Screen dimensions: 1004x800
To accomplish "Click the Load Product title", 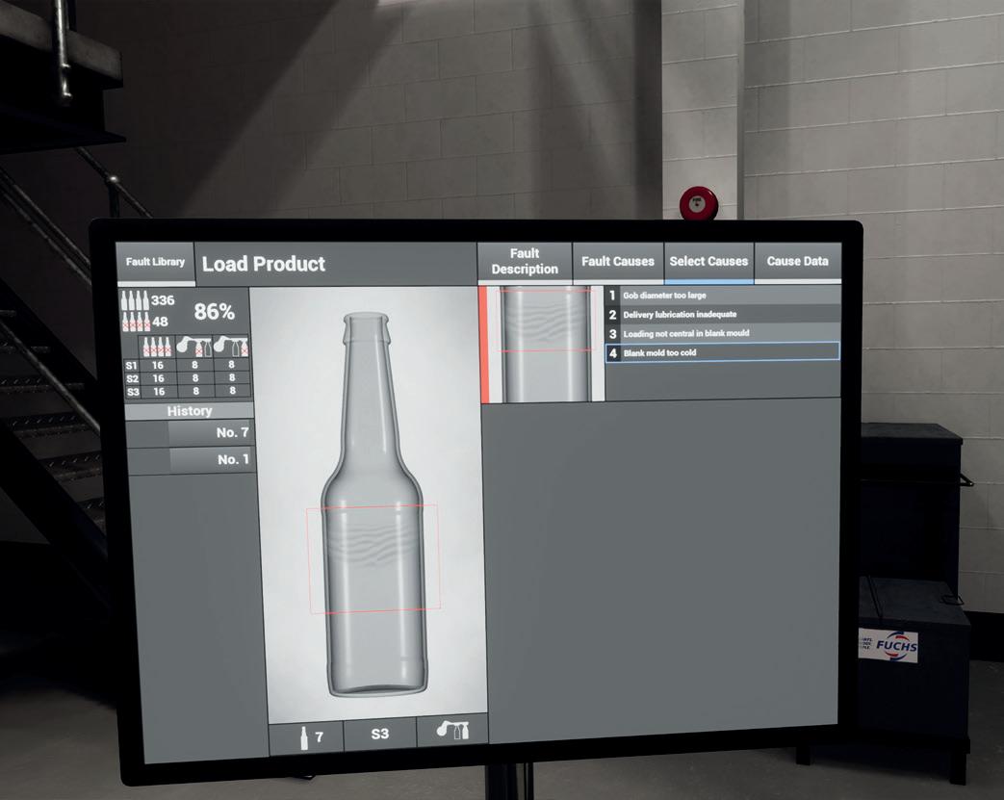I will click(263, 264).
